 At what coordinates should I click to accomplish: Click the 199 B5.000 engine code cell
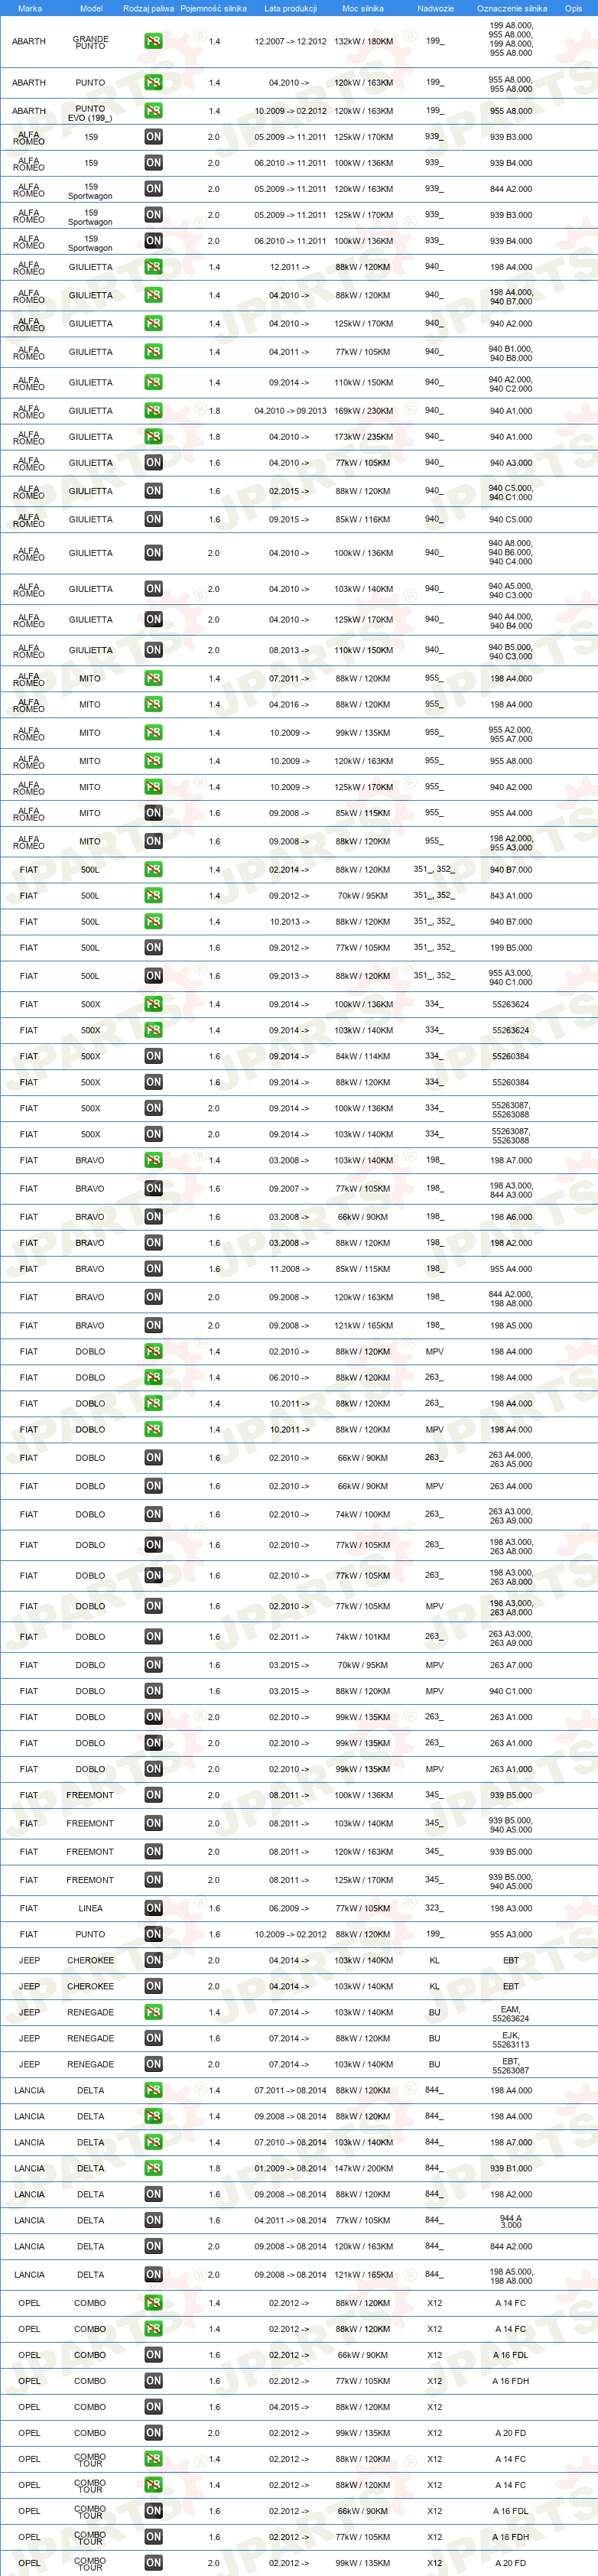point(511,948)
